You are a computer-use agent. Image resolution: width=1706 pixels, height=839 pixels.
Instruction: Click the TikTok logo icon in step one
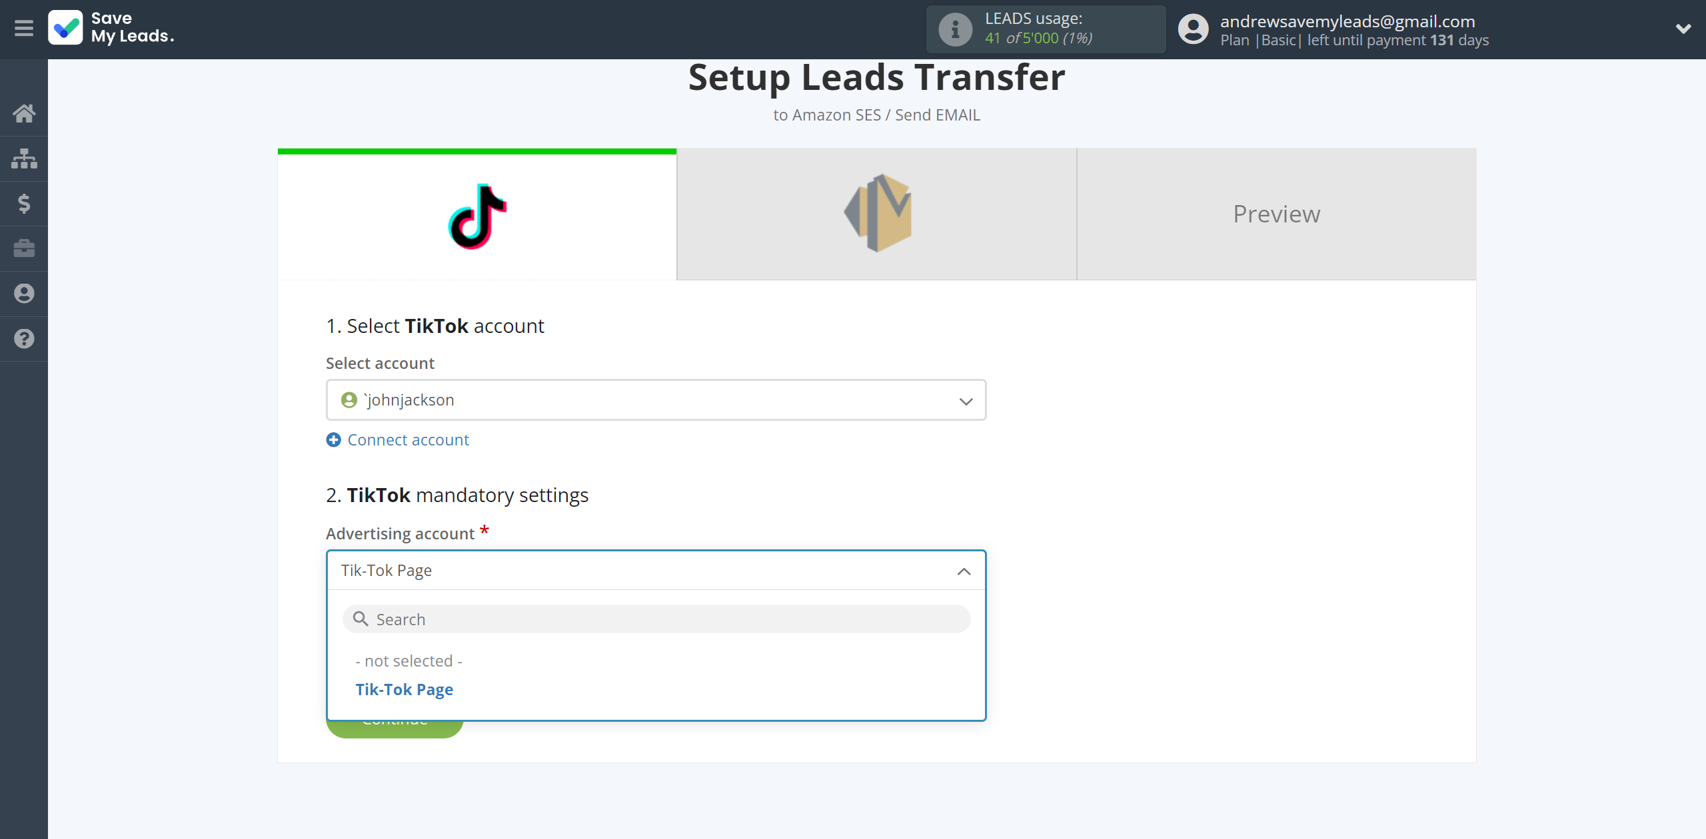pos(476,214)
